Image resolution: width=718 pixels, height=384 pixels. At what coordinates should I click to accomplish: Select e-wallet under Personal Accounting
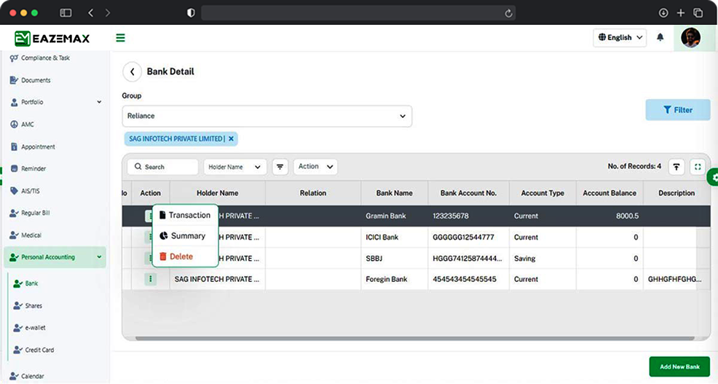tap(29, 328)
